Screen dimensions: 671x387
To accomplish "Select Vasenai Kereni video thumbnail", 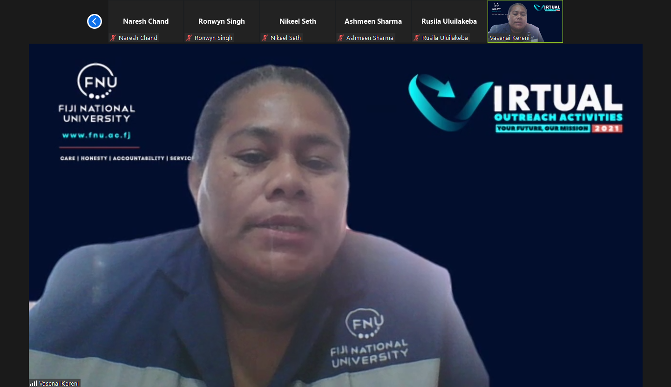I will tap(525, 21).
